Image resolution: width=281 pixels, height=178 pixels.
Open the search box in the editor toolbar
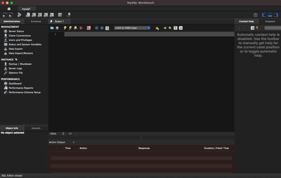pyautogui.click(x=170, y=28)
